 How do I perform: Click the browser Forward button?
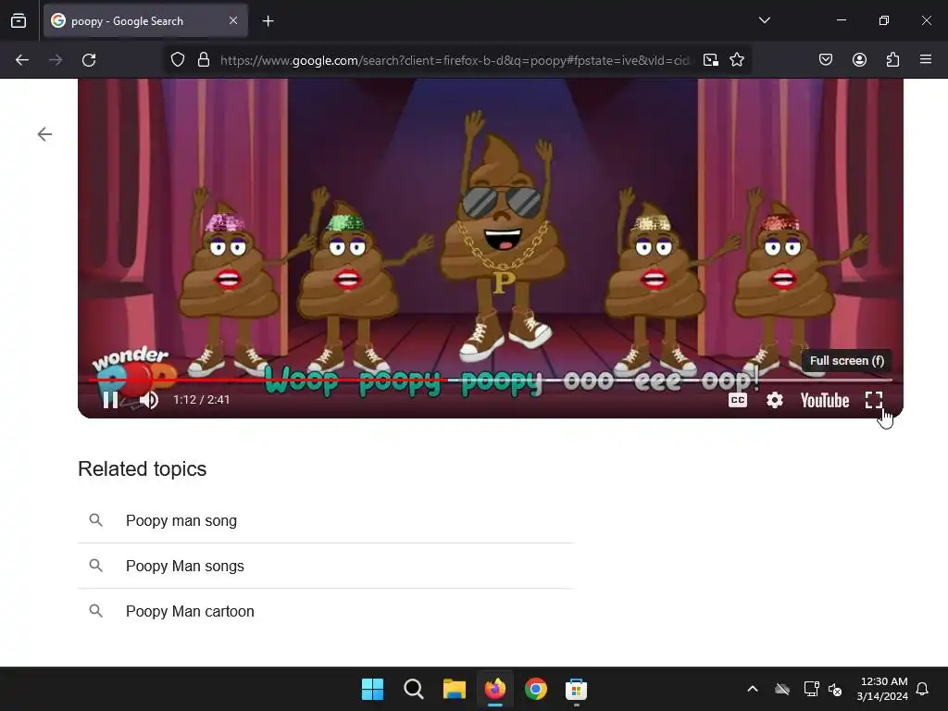click(56, 60)
